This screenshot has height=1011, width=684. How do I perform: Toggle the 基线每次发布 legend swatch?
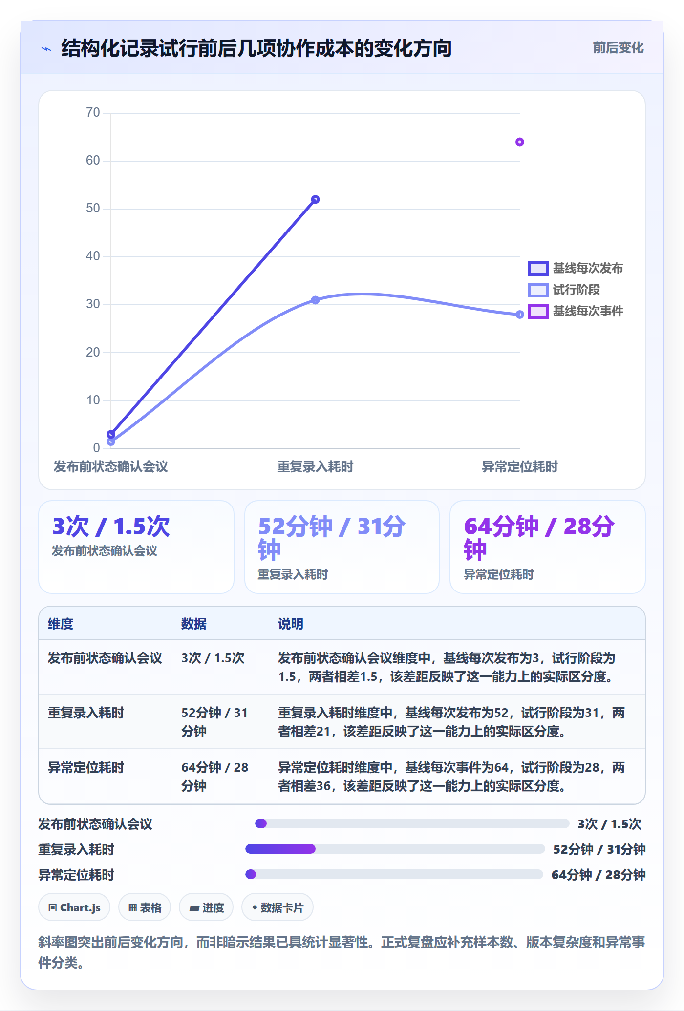click(x=538, y=269)
